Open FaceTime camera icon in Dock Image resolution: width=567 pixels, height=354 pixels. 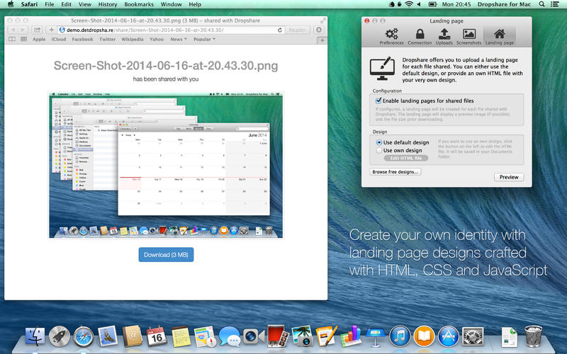point(254,337)
